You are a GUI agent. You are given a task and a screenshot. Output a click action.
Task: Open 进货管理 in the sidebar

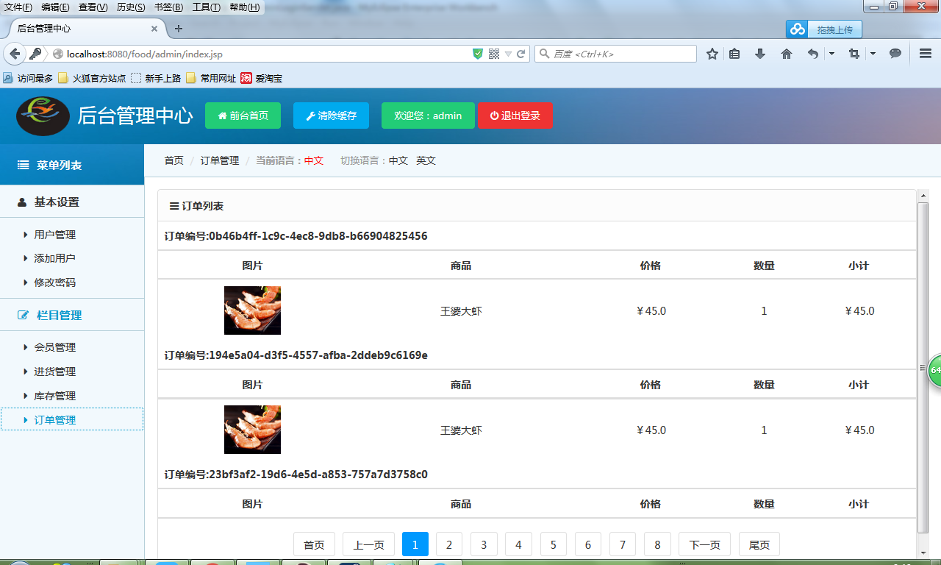click(x=54, y=372)
